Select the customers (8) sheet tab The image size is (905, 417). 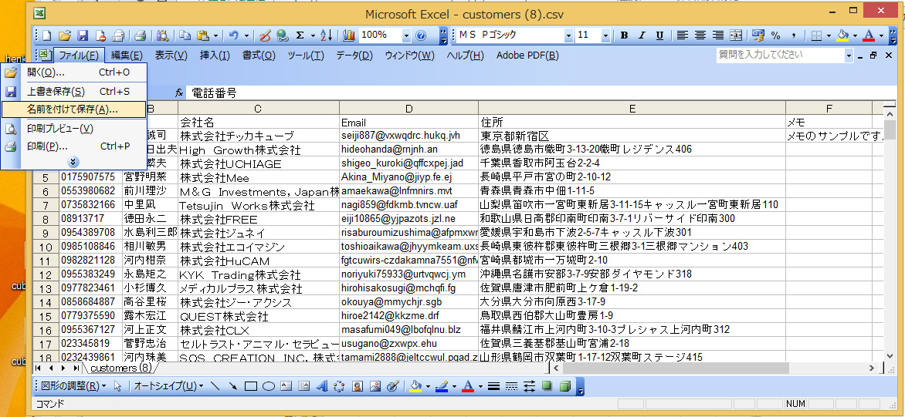click(120, 368)
